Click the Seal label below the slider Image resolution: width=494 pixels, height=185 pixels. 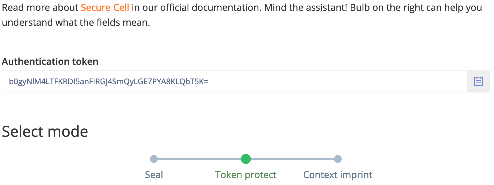coord(154,175)
